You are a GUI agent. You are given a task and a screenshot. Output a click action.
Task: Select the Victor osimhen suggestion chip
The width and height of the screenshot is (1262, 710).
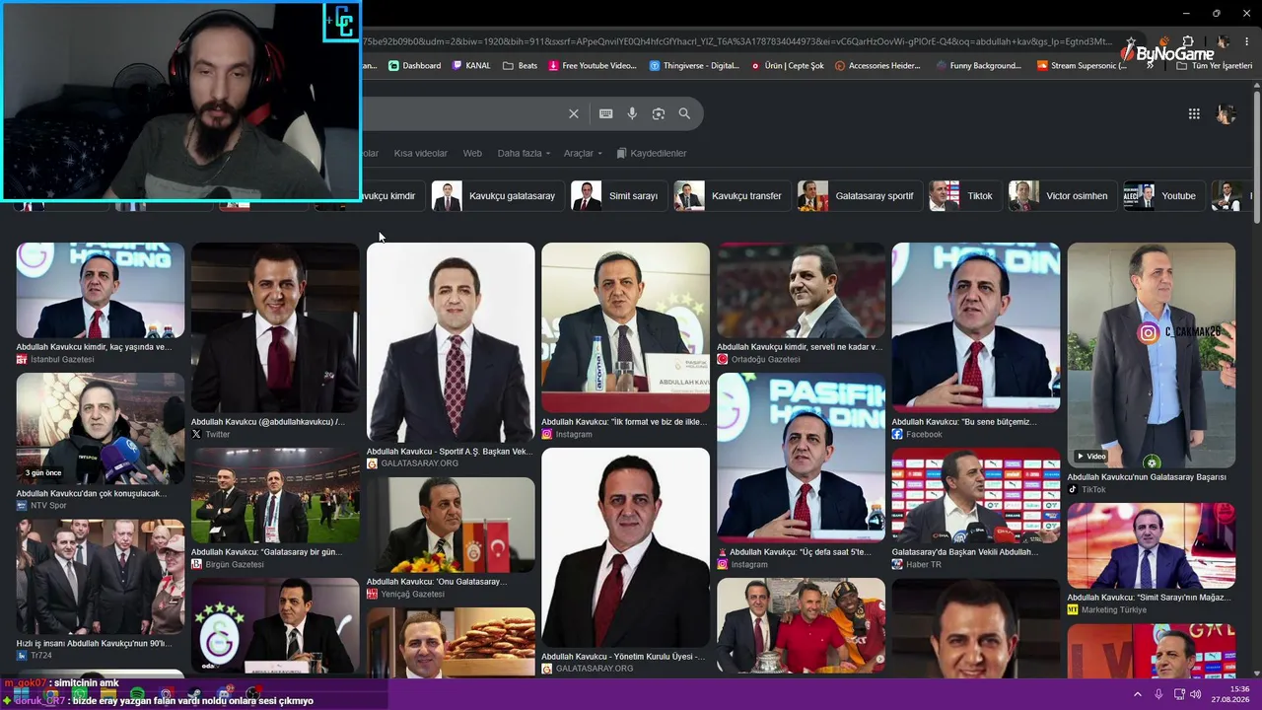[x=1061, y=195]
